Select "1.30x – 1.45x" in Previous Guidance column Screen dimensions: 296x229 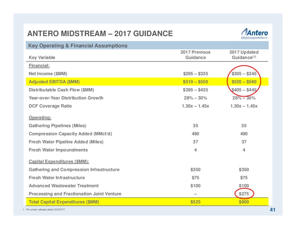point(195,106)
